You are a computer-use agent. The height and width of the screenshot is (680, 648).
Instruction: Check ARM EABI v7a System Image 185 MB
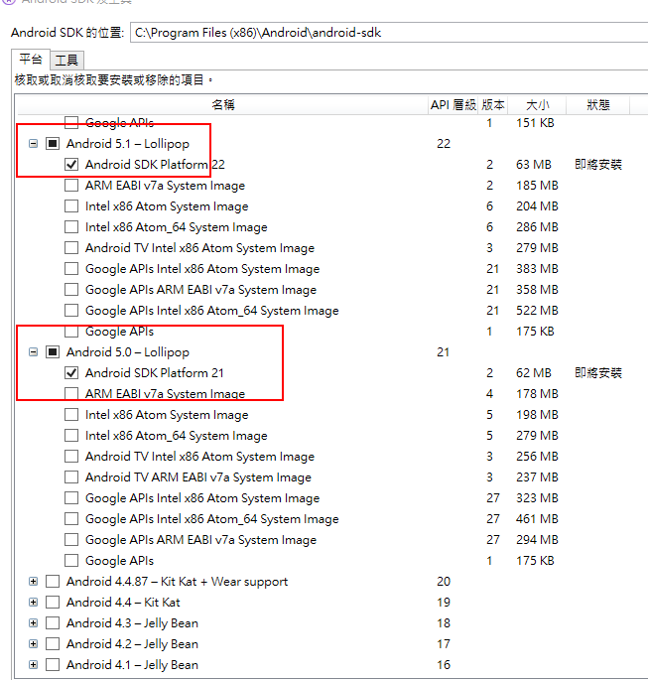[x=71, y=186]
